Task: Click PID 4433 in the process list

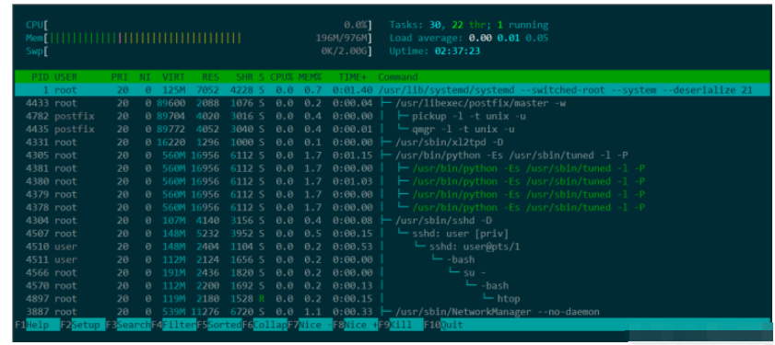Action: click(x=38, y=103)
